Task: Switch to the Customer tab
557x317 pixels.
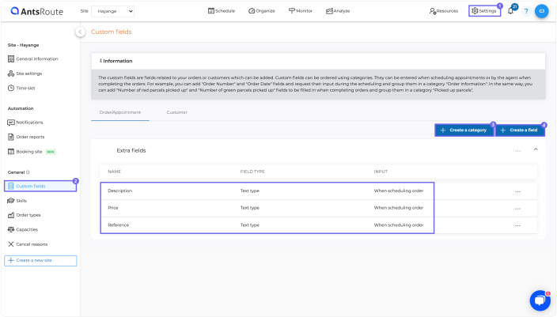Action: (x=176, y=112)
